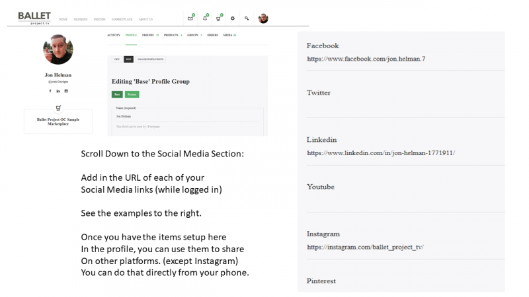
Task: Click the Twitter field label
Action: pos(319,93)
